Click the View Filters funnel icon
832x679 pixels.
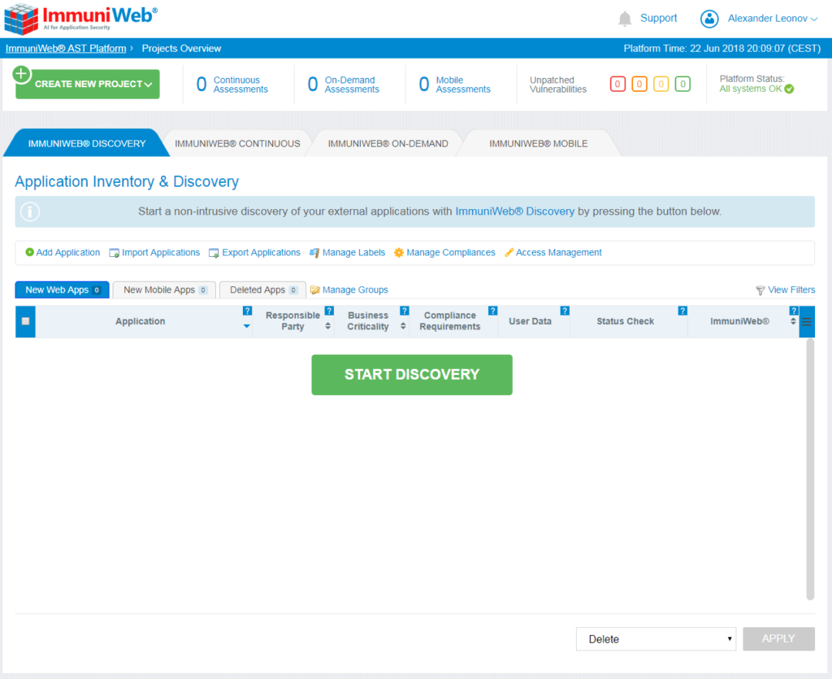(760, 290)
